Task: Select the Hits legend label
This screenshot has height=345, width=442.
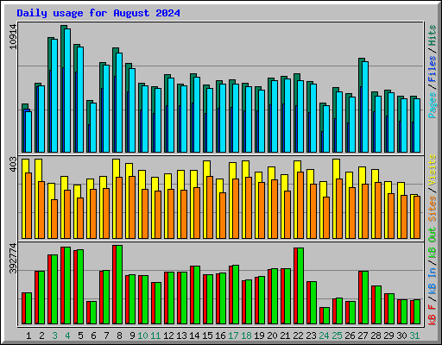Action: [x=433, y=35]
